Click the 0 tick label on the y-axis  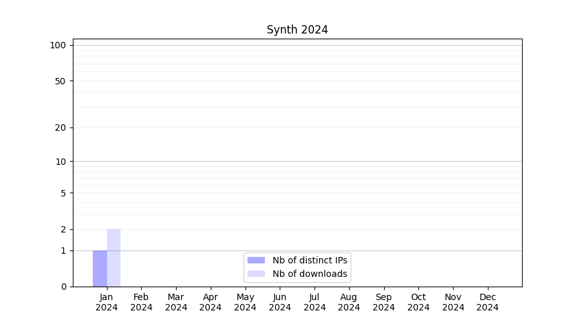63,287
